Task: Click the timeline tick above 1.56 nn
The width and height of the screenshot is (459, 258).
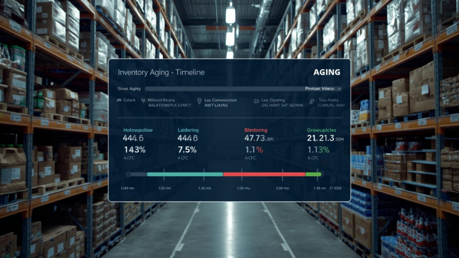Action: 317,174
